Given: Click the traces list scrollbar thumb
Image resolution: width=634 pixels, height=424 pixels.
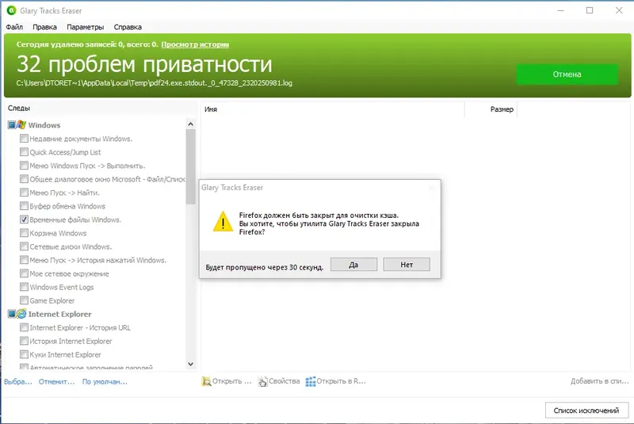Looking at the screenshot, I should coord(190,166).
